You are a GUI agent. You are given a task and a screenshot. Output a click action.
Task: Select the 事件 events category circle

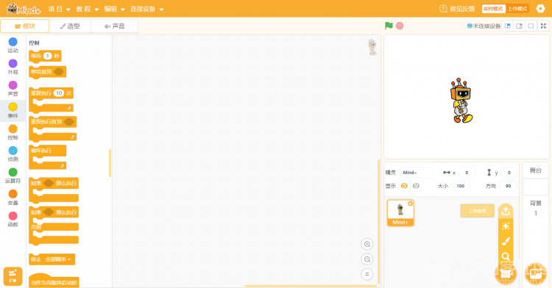[13, 107]
